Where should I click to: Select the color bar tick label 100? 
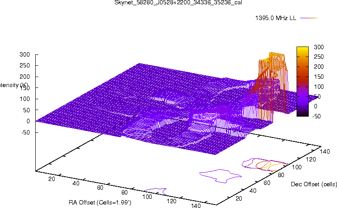319,87
